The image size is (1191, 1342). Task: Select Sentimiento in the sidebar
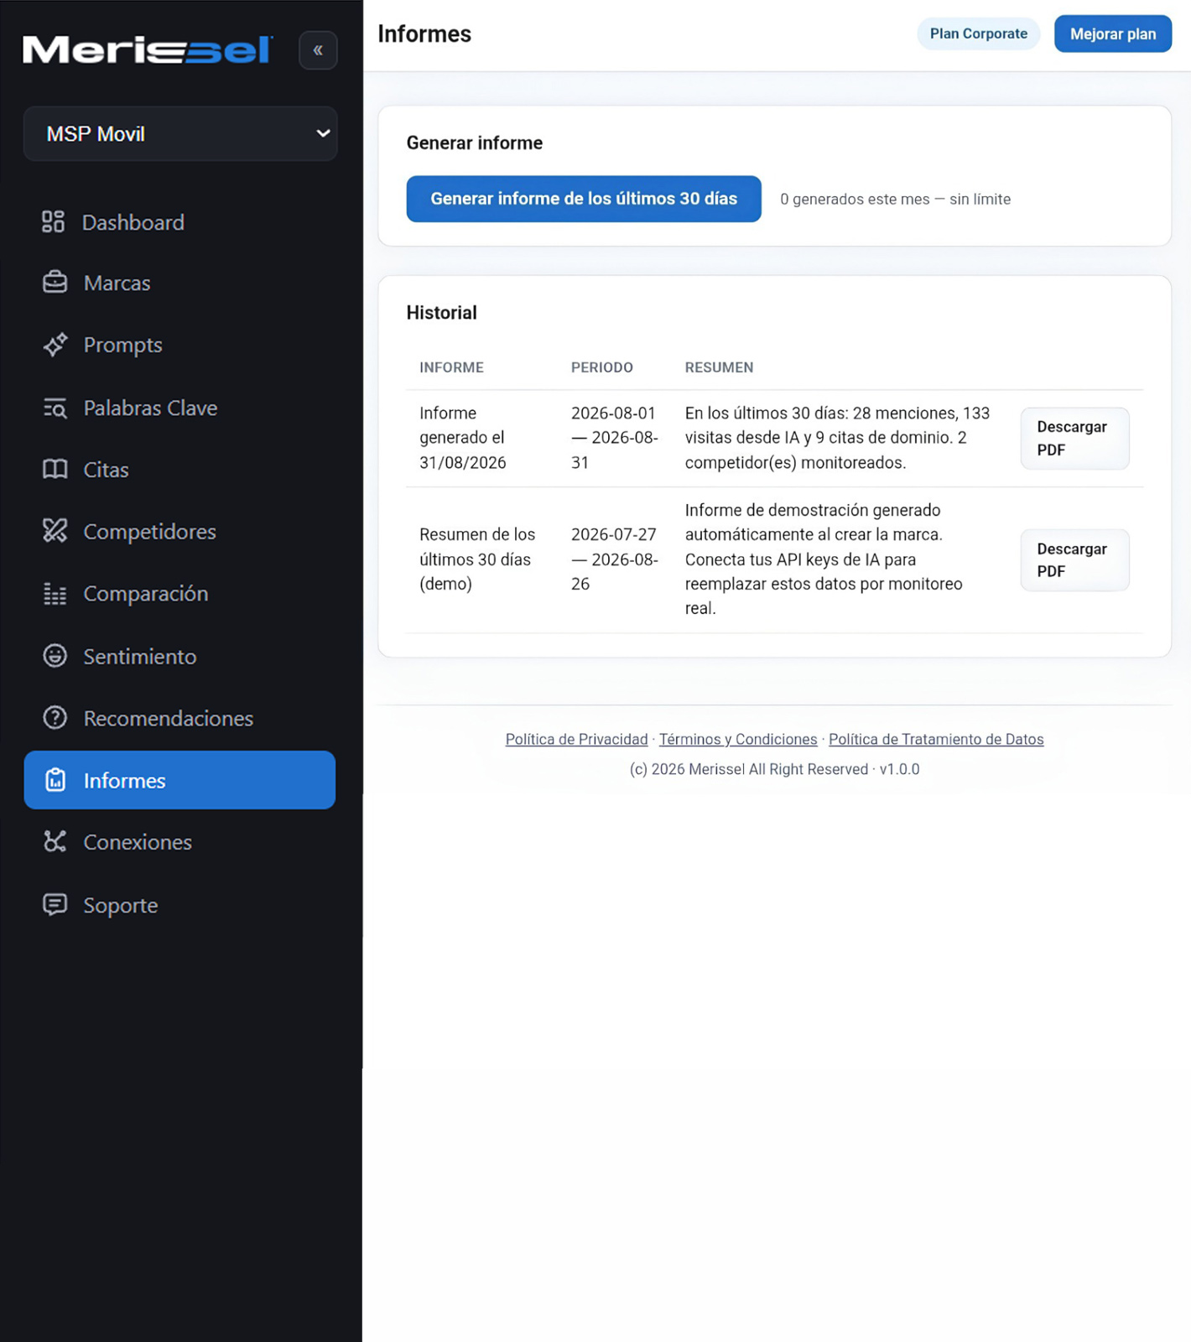point(179,656)
